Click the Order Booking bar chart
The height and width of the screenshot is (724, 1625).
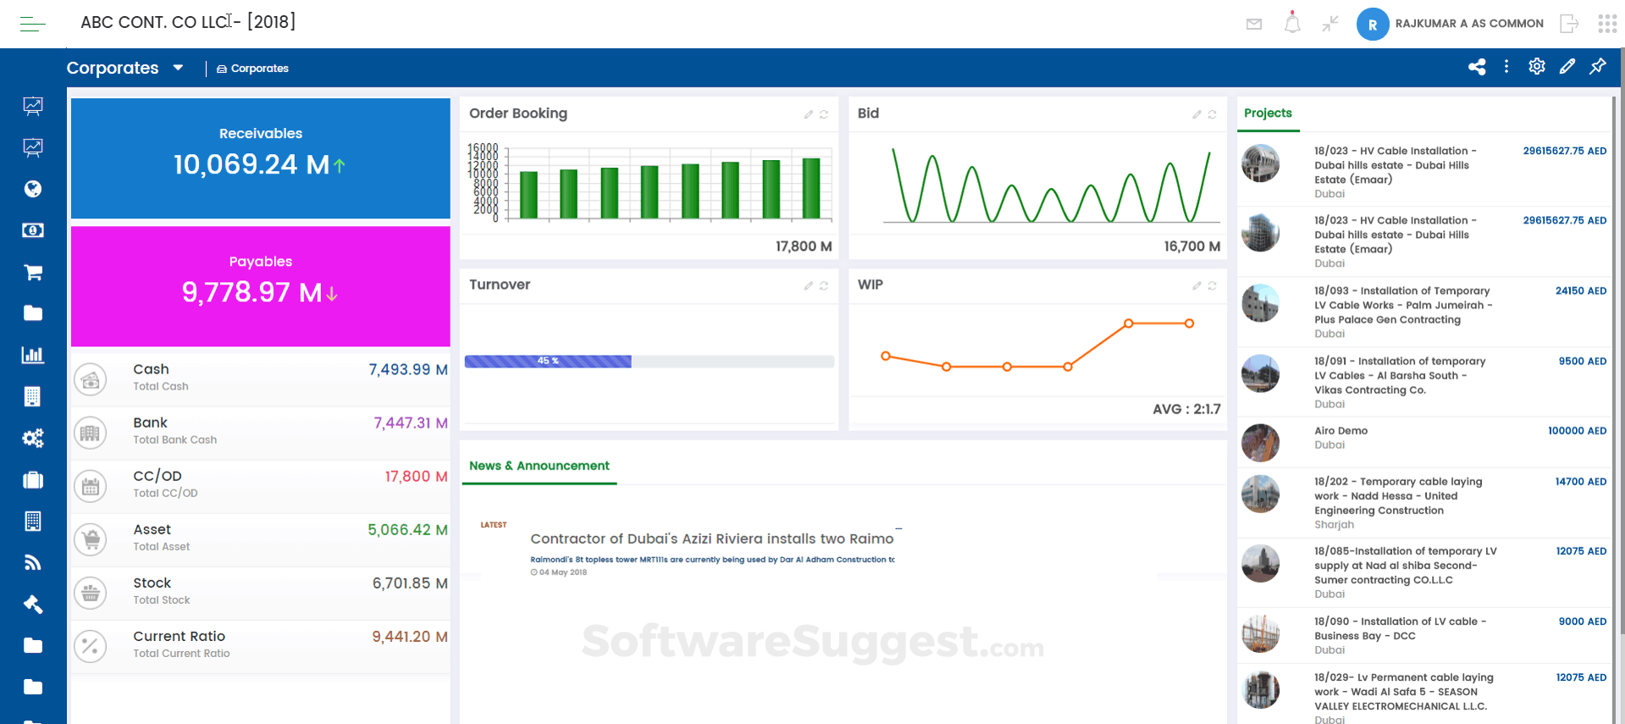tap(649, 184)
